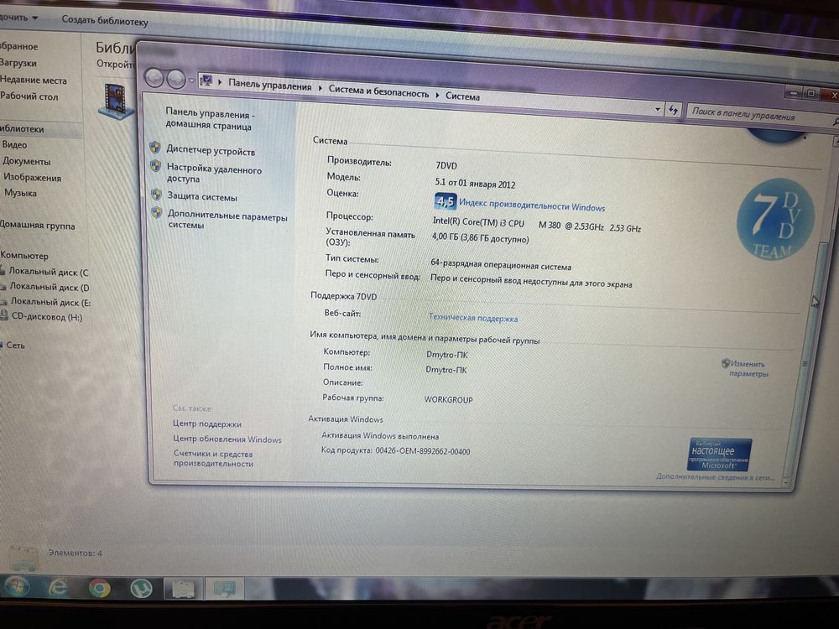The width and height of the screenshot is (839, 629).
Task: Switch to Control Panel taskbar button
Action: click(225, 589)
